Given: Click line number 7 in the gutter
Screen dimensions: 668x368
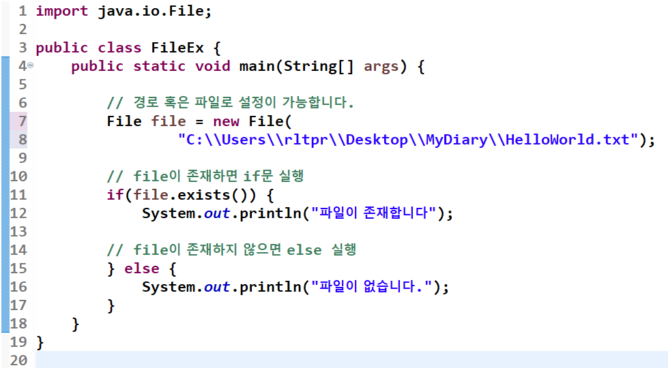Looking at the screenshot, I should tap(22, 121).
